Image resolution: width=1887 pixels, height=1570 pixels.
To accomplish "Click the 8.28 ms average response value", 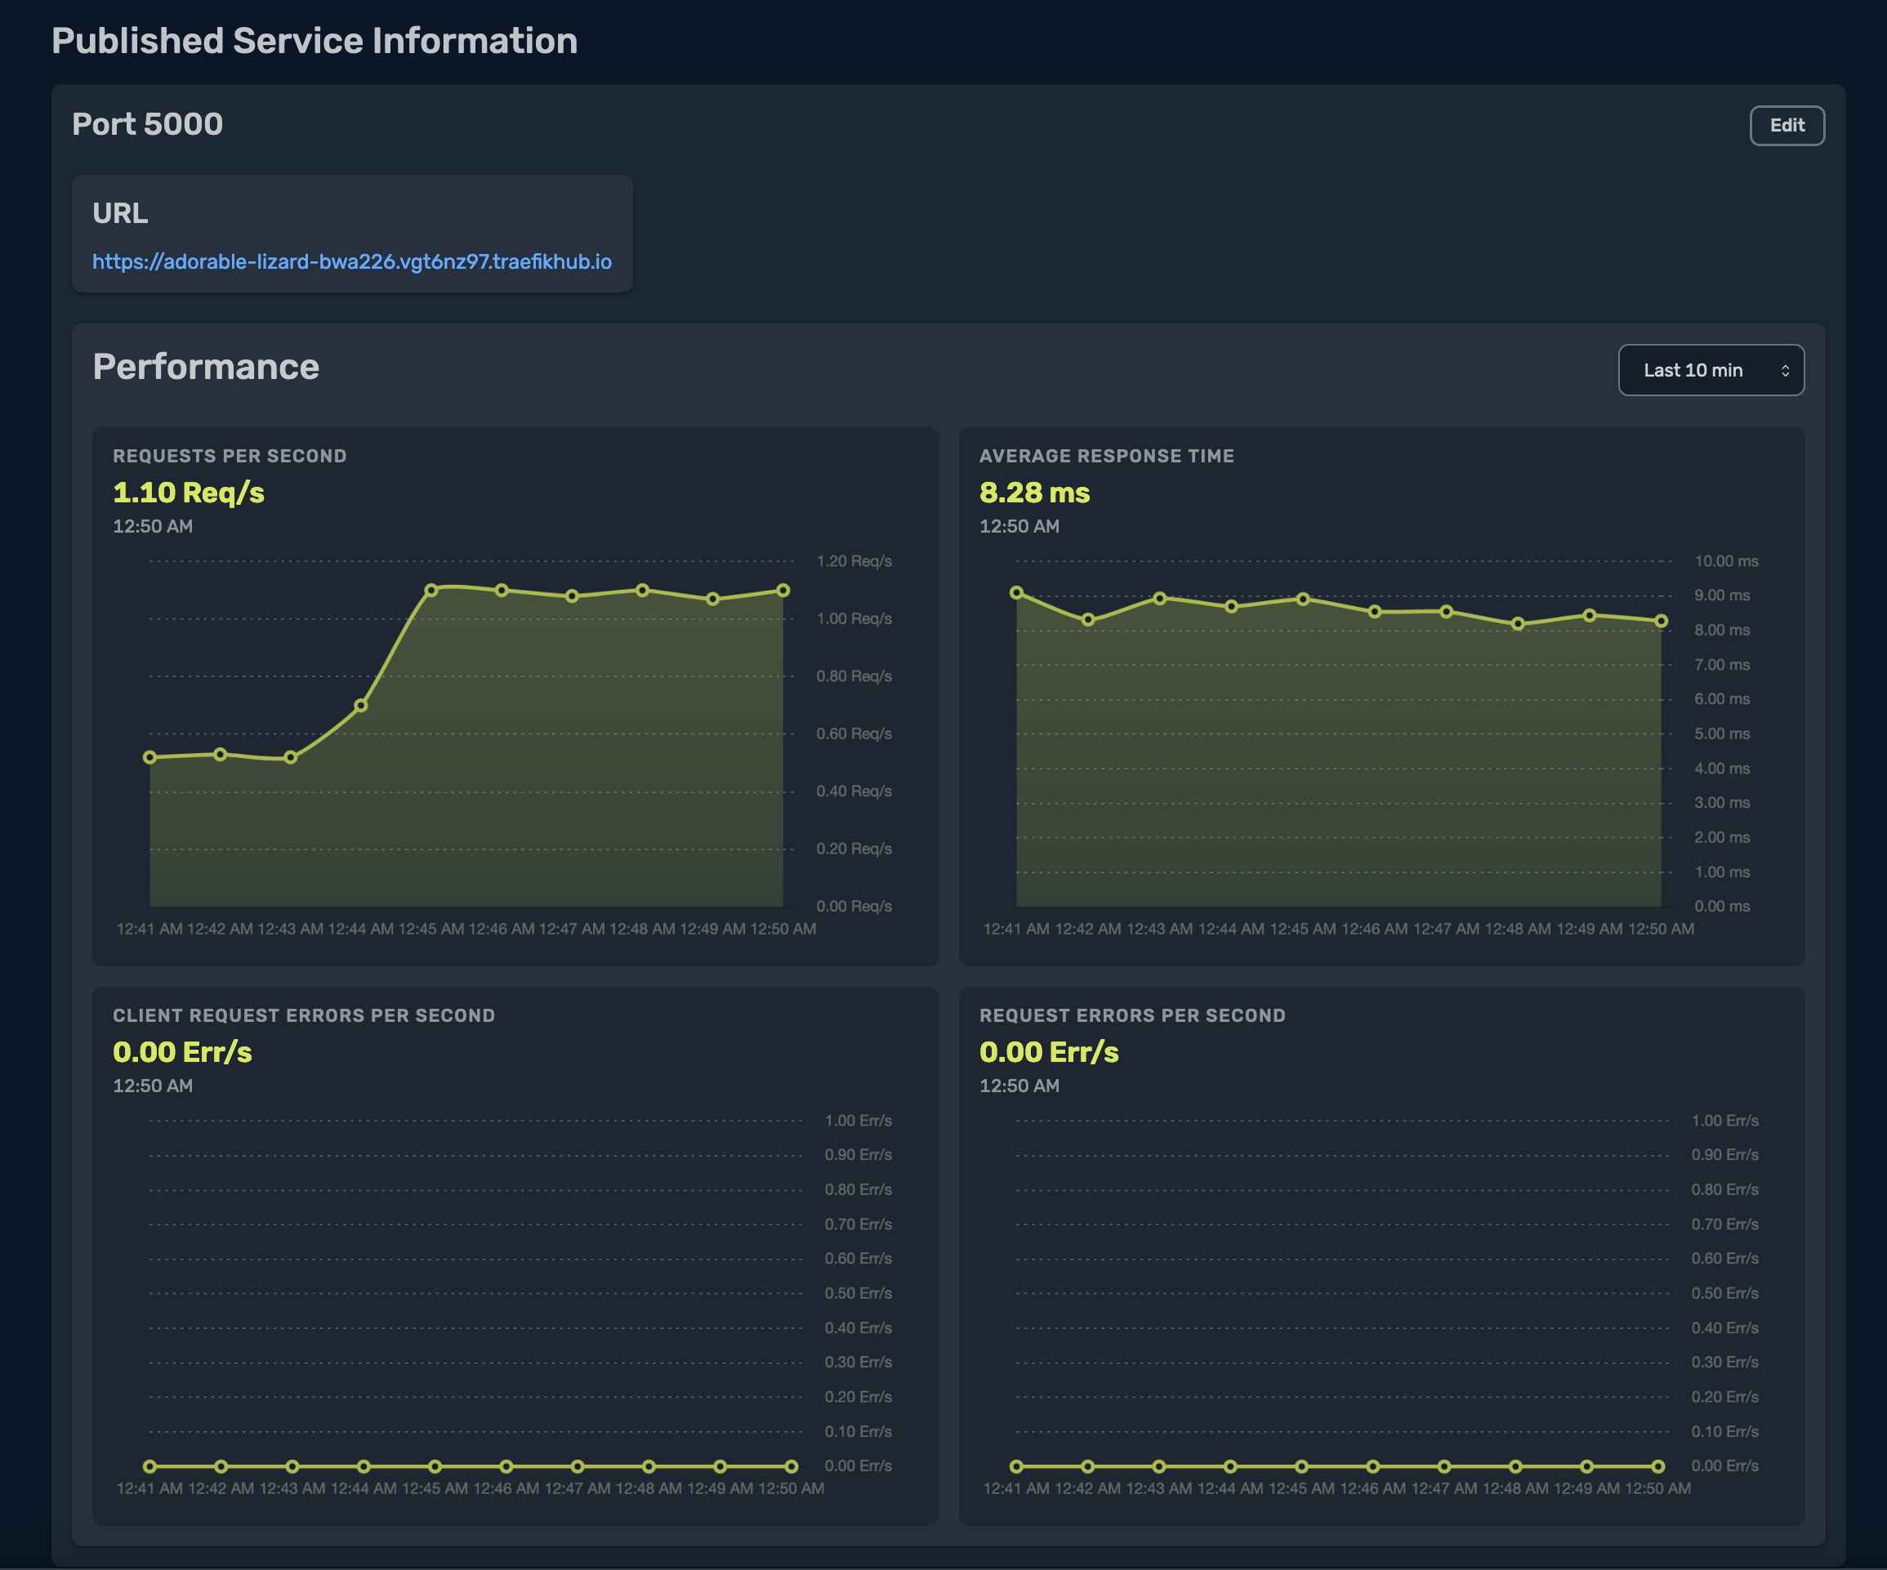I will coord(1034,493).
